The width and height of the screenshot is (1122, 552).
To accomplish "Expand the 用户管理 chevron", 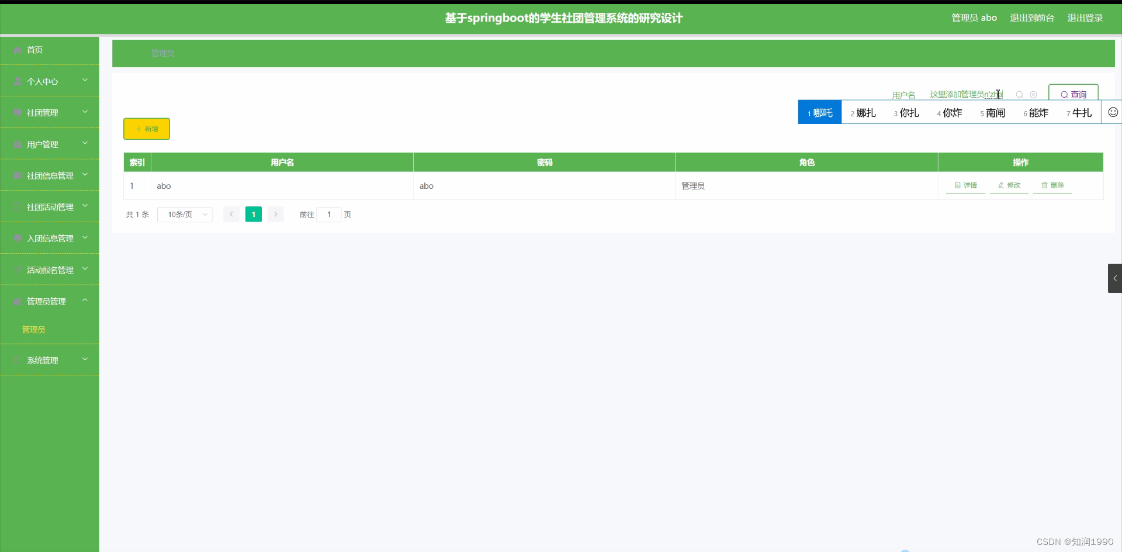I will (x=85, y=143).
